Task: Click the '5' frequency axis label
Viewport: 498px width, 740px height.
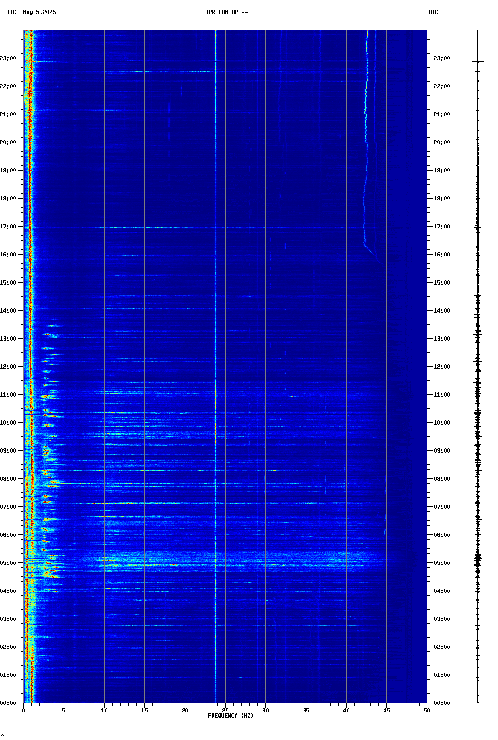Action: tap(64, 711)
